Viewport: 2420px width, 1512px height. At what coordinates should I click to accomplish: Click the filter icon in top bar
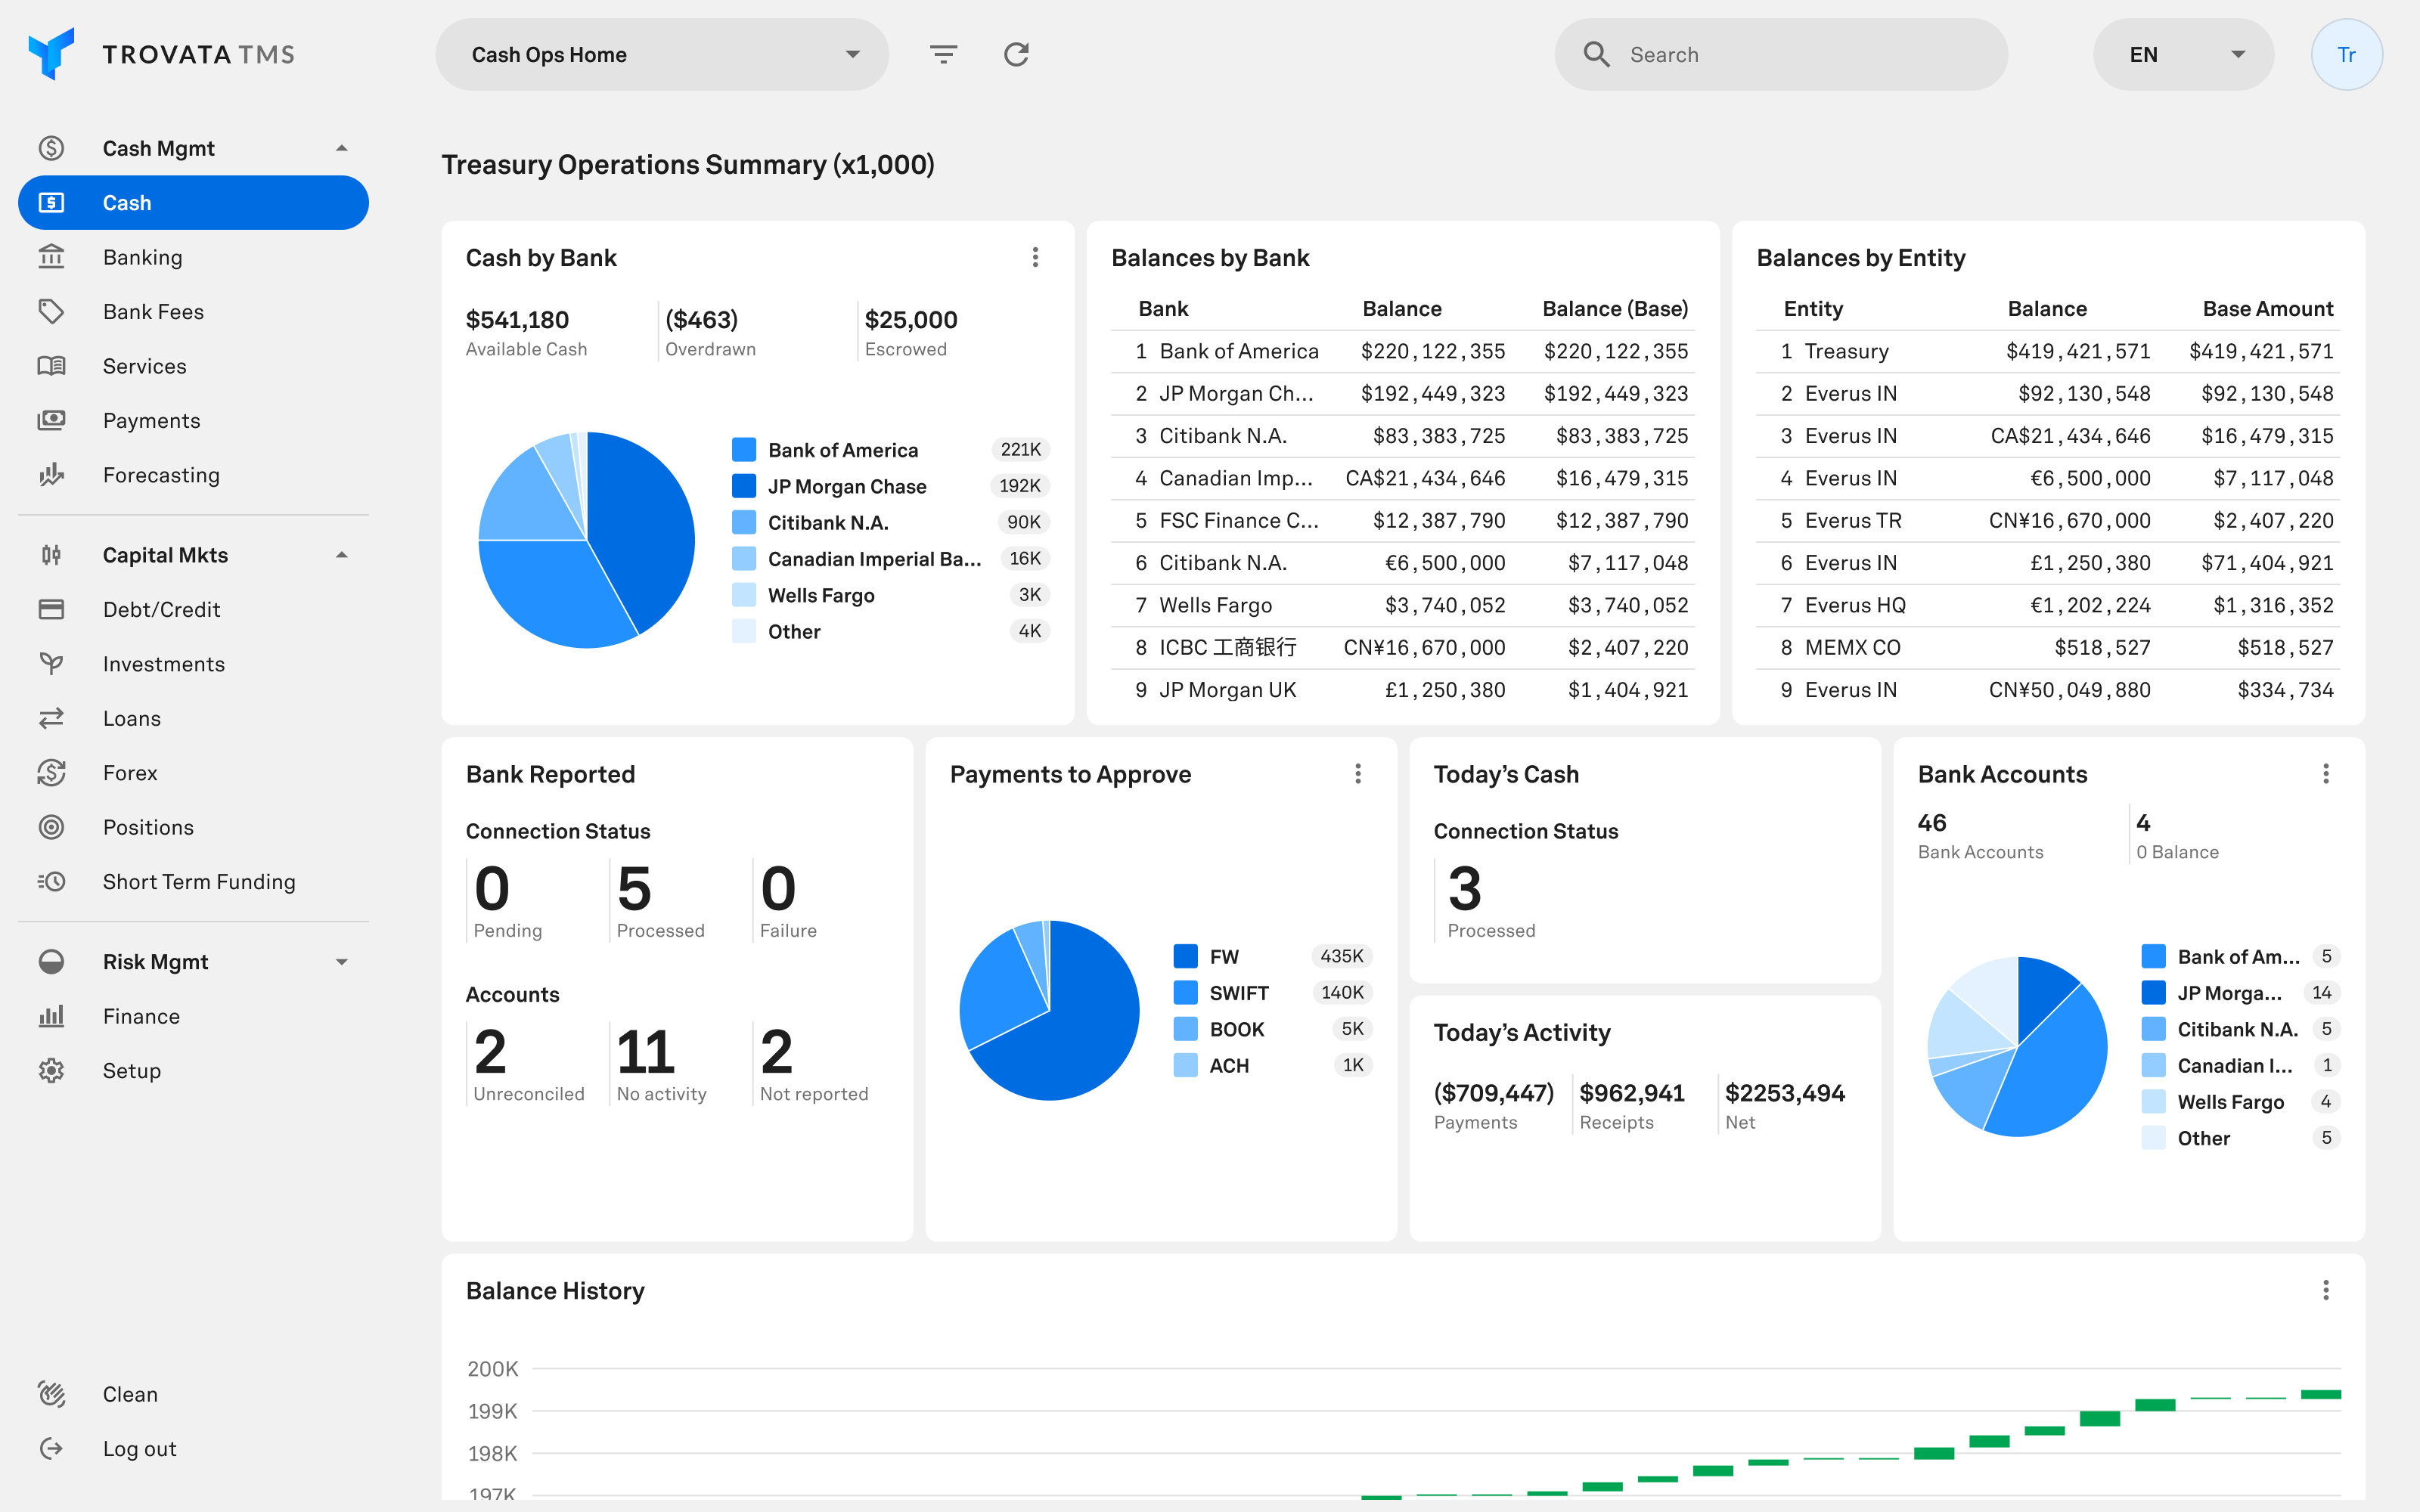coord(943,54)
